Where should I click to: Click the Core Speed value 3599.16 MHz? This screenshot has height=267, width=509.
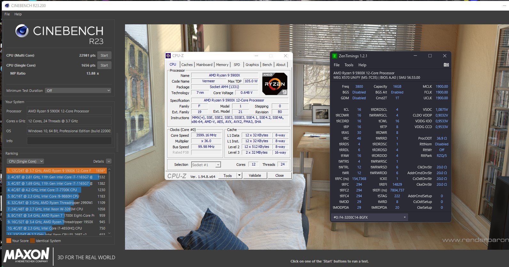coord(207,135)
